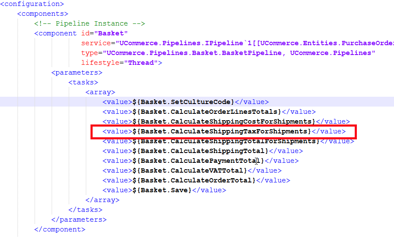This screenshot has width=394, height=237.
Task: Click the closing component tag
Action: tap(60, 229)
